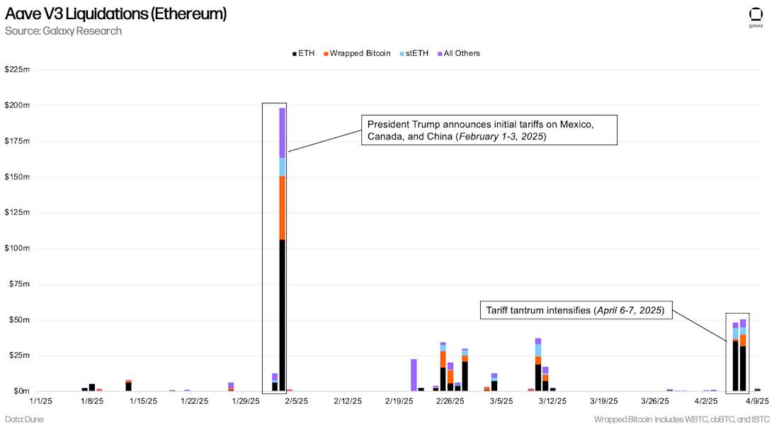Click the 2/5/25 x-axis date label
The image size is (779, 430).
[296, 401]
